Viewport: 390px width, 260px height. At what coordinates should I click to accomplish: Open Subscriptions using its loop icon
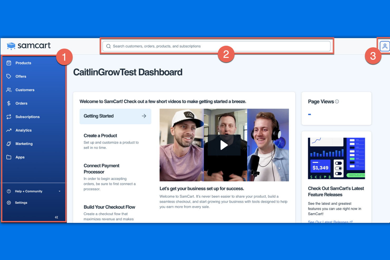click(9, 117)
